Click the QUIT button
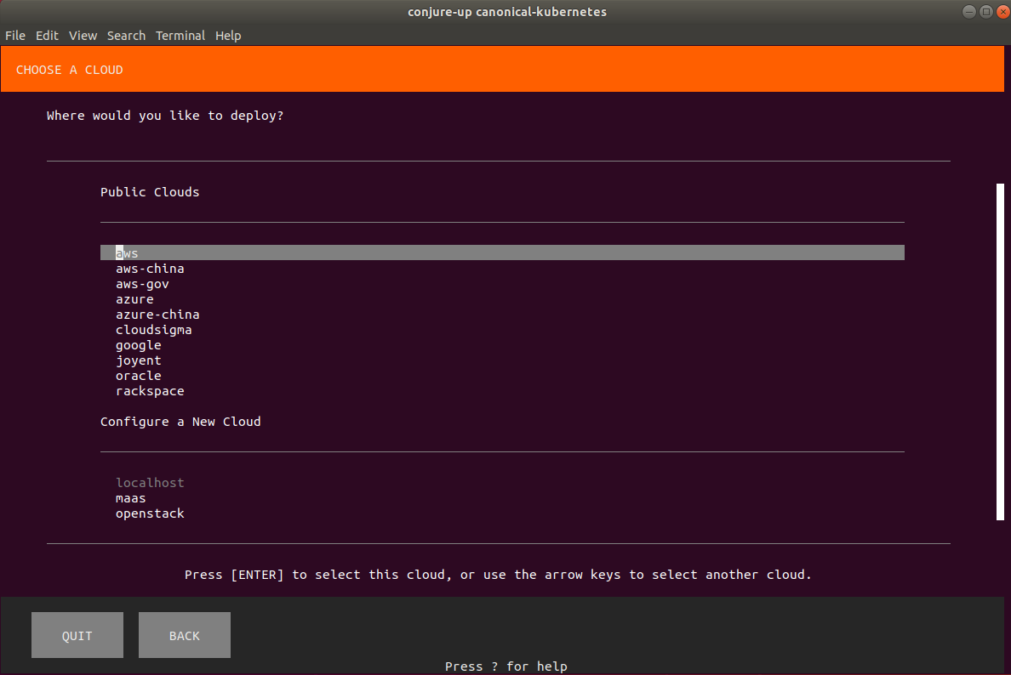This screenshot has width=1011, height=675. point(77,635)
